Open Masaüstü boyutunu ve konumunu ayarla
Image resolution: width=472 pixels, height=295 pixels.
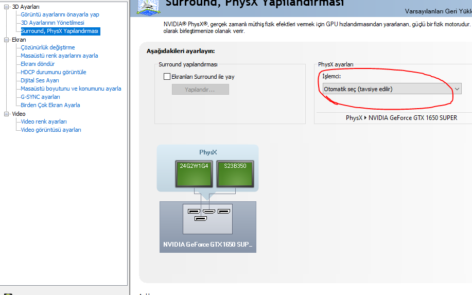71,89
